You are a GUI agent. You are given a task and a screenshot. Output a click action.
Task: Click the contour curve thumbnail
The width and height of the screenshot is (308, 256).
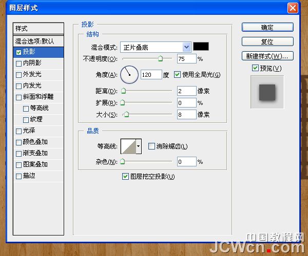coord(128,146)
